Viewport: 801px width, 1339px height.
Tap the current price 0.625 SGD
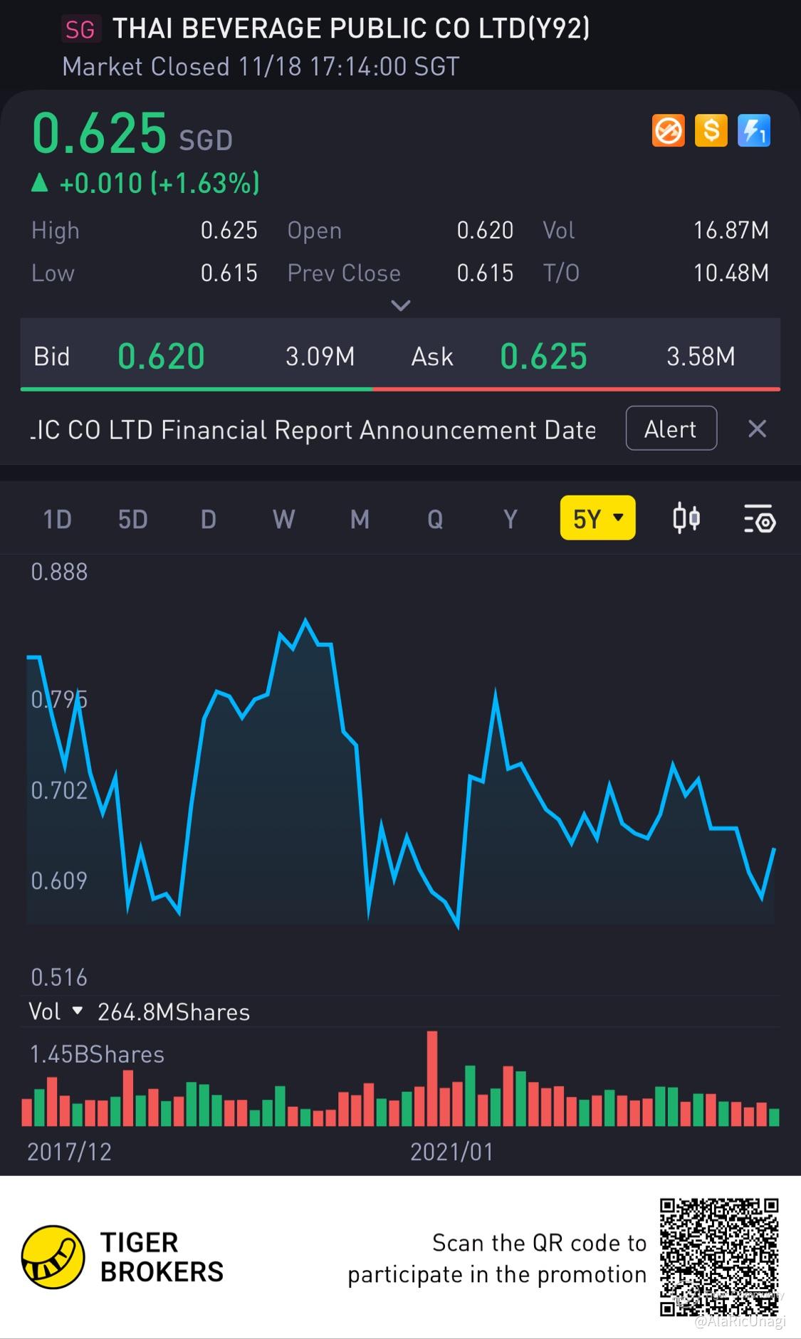point(132,133)
